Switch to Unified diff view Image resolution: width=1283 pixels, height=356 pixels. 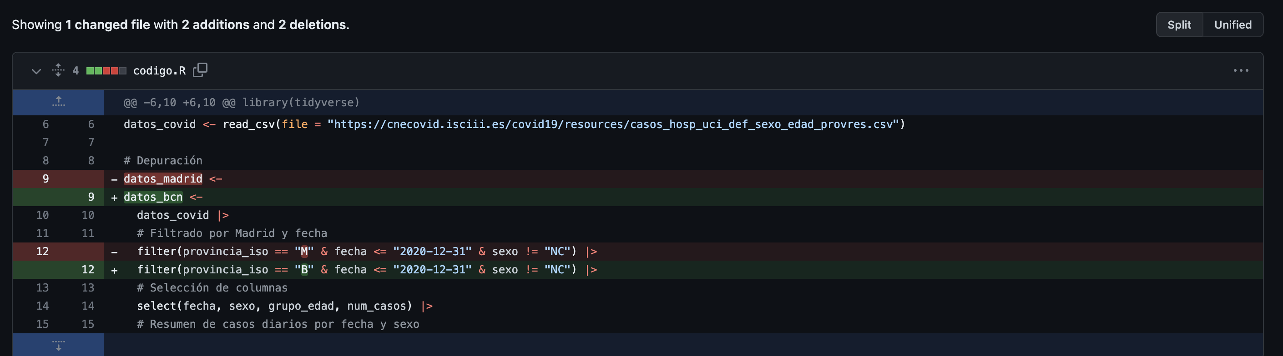pos(1232,25)
